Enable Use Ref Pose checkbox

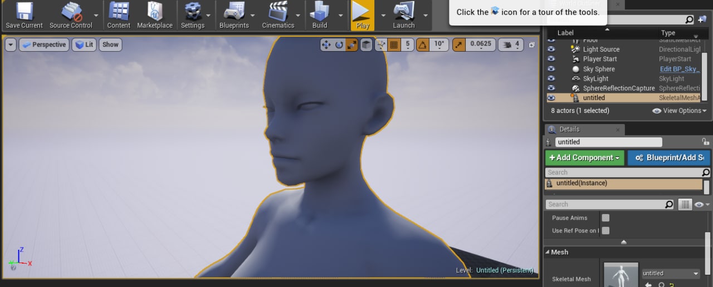pyautogui.click(x=605, y=231)
